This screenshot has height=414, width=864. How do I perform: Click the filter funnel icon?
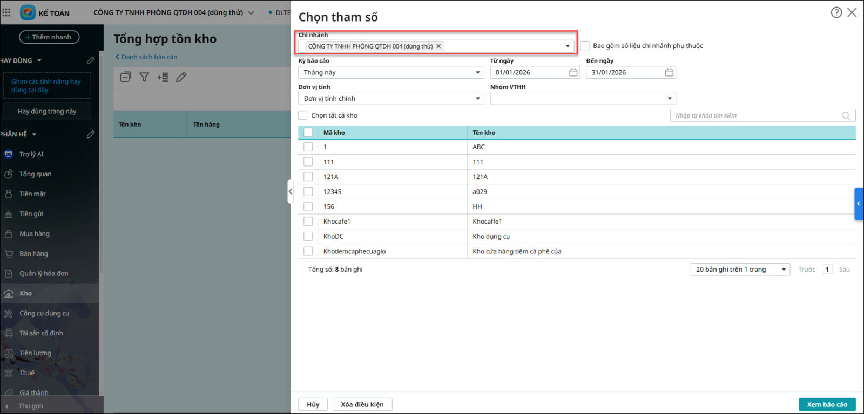click(x=144, y=77)
